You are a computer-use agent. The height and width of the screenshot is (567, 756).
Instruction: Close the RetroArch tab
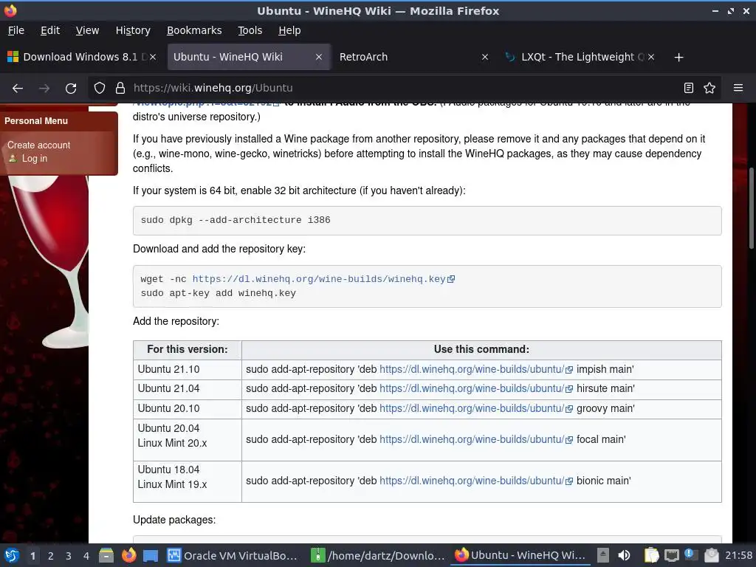[x=485, y=57]
